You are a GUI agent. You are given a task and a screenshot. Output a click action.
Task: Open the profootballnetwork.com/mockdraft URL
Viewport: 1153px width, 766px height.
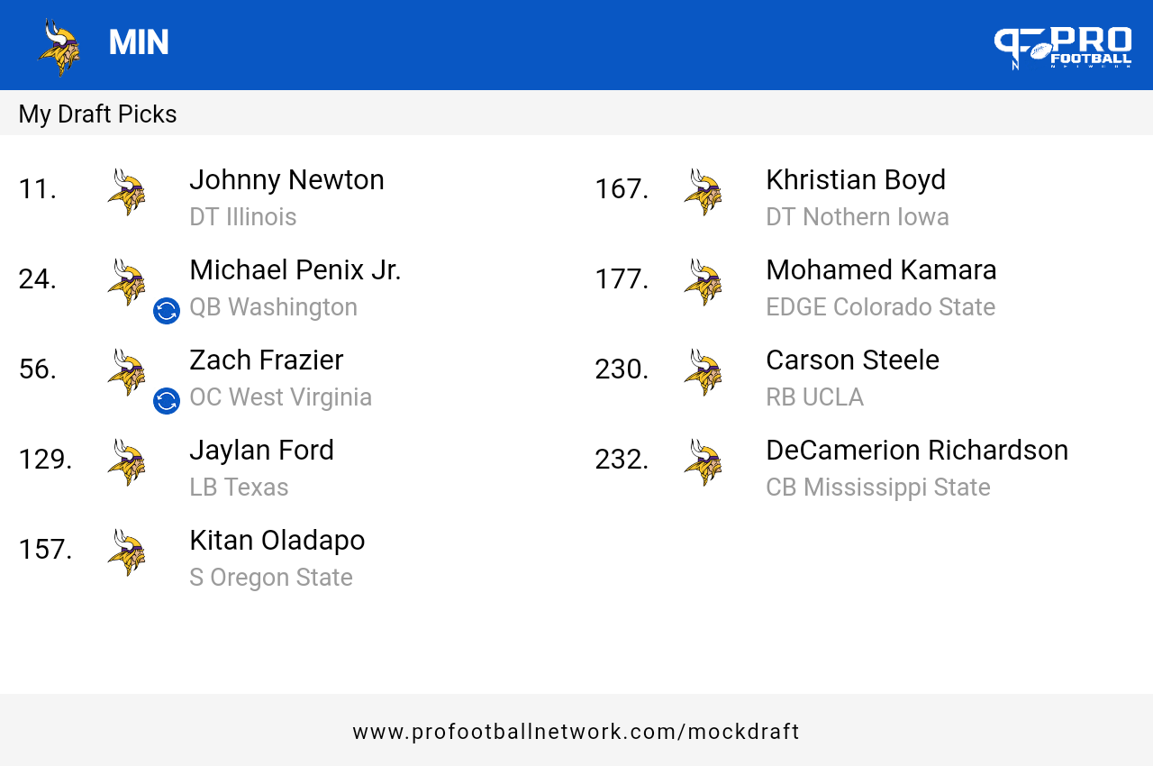(576, 732)
